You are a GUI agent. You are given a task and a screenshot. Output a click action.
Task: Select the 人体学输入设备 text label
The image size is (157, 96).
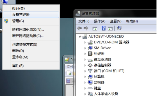pos(106,94)
